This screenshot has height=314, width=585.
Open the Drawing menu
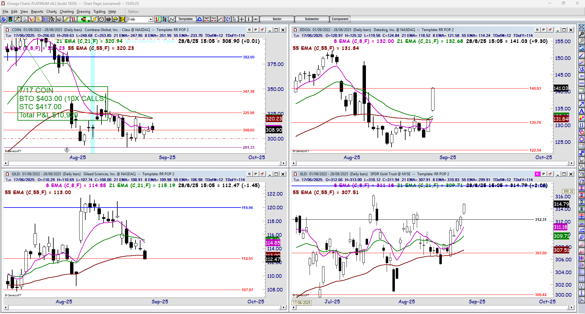[83, 12]
